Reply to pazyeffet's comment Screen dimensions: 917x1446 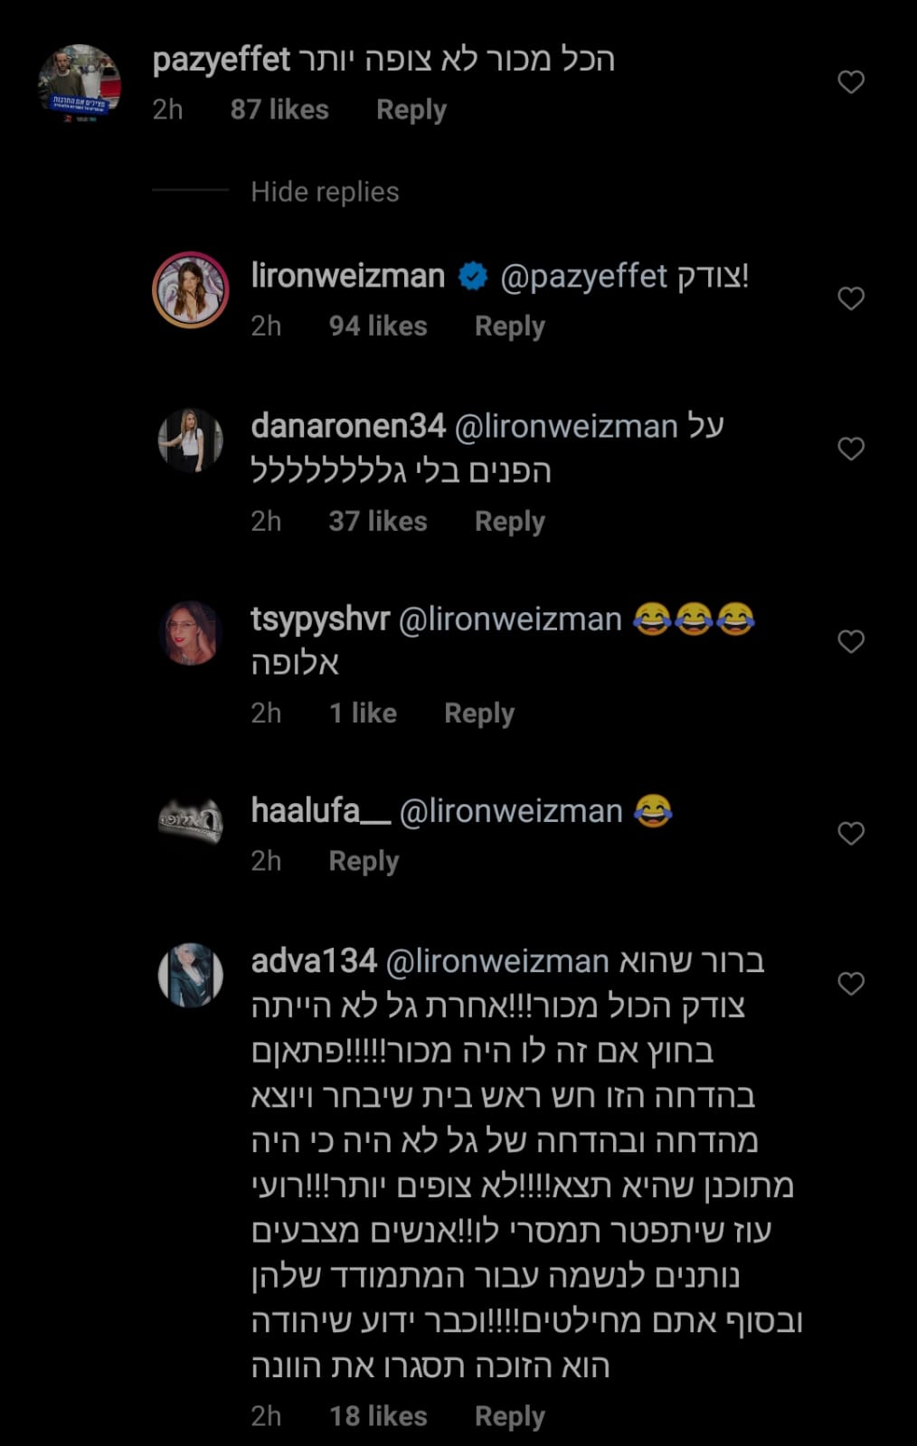tap(411, 109)
